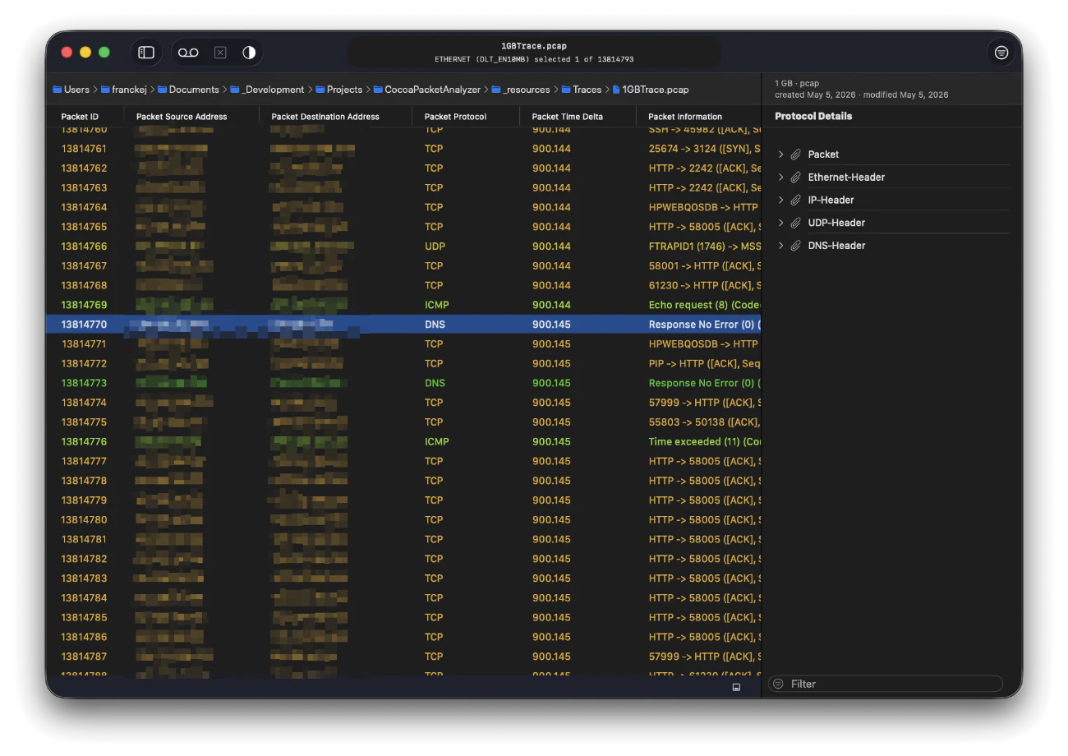Select packet ID 13814761
Viewport: 1068px width, 756px height.
[x=84, y=149]
